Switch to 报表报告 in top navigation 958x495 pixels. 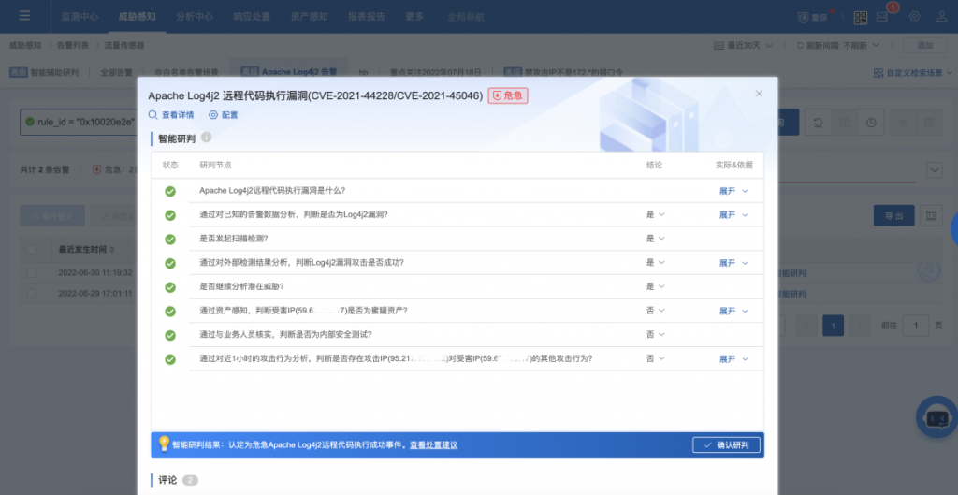(x=367, y=17)
